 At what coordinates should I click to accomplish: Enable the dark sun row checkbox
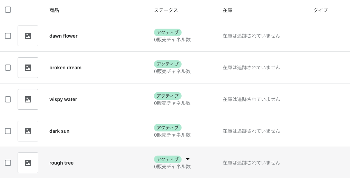8,131
